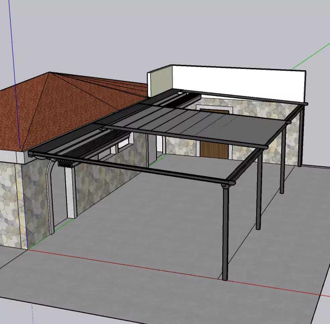330x324 pixels.
Task: Click the dark extended canopy fabric panel
Action: coord(201,126)
